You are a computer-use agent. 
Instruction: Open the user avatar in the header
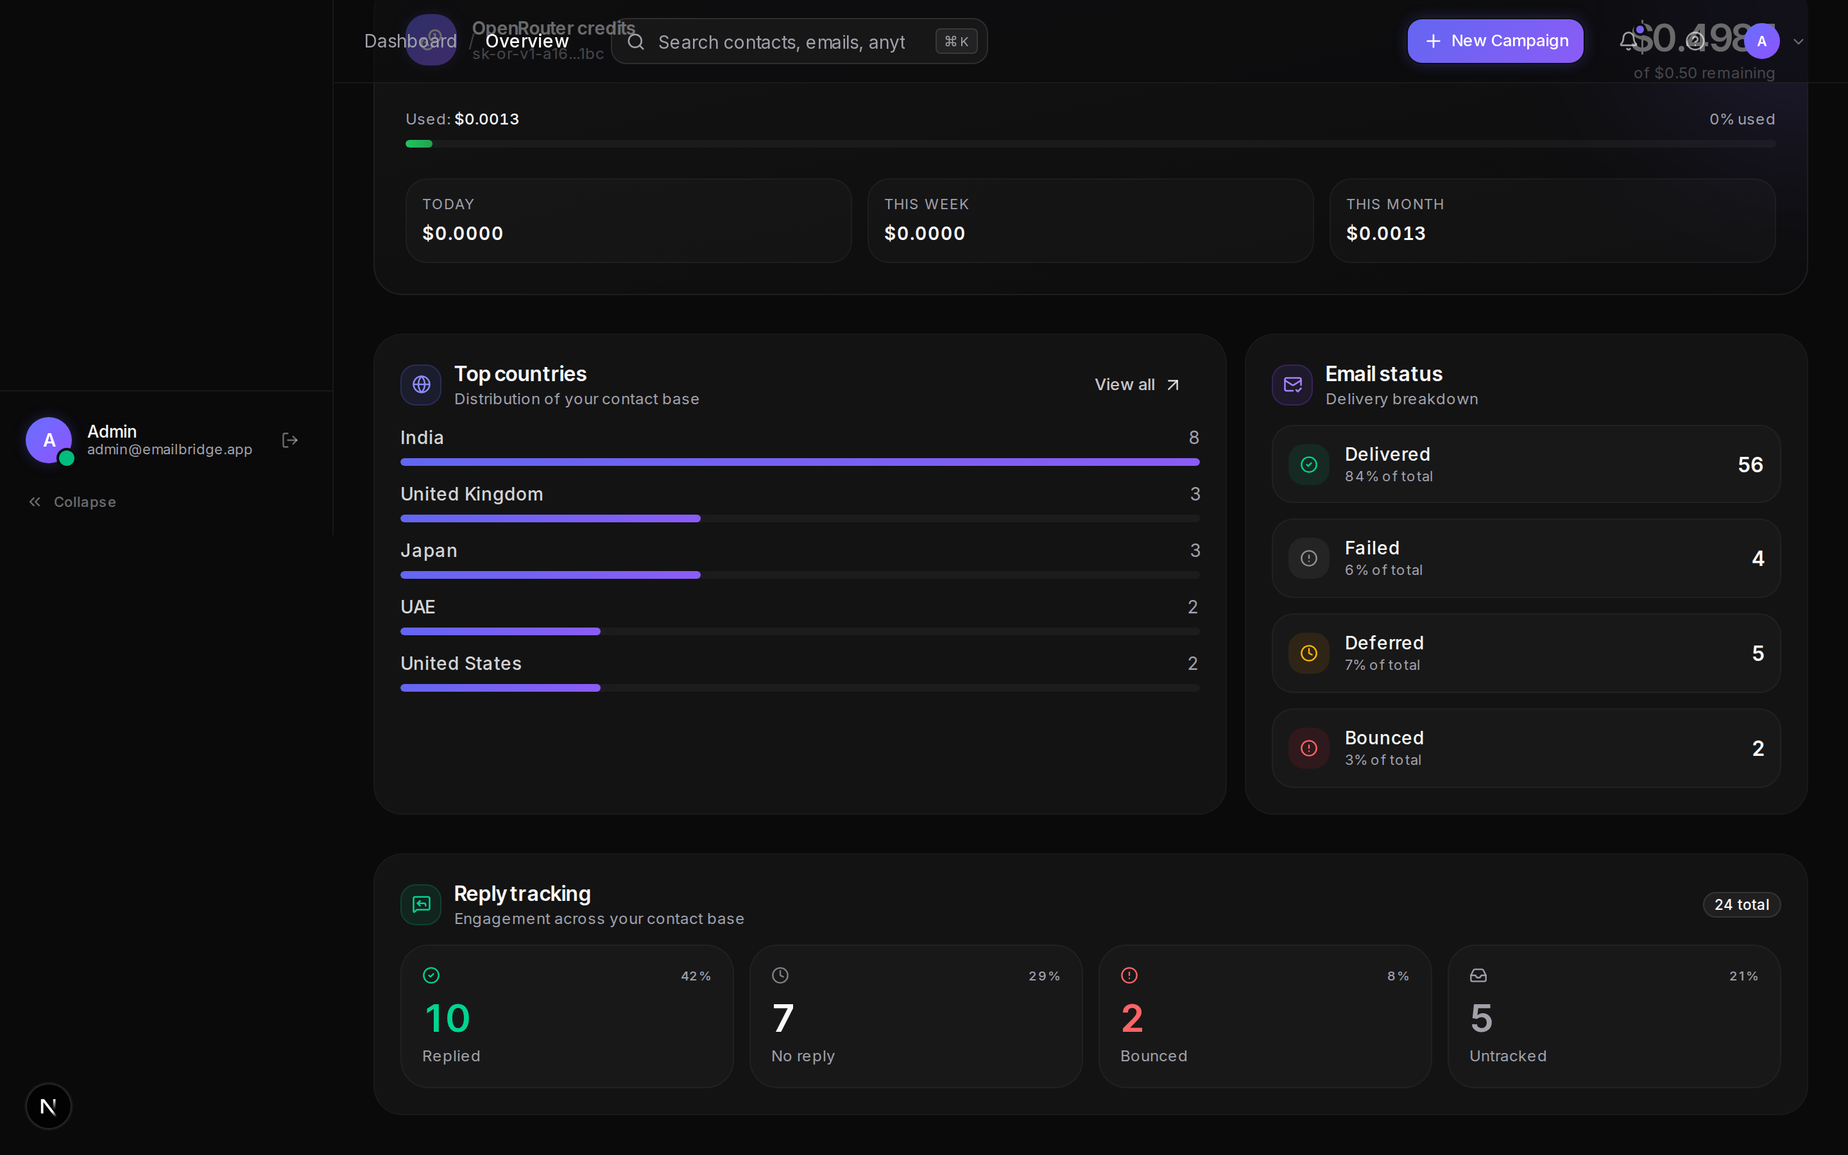pyautogui.click(x=1762, y=41)
